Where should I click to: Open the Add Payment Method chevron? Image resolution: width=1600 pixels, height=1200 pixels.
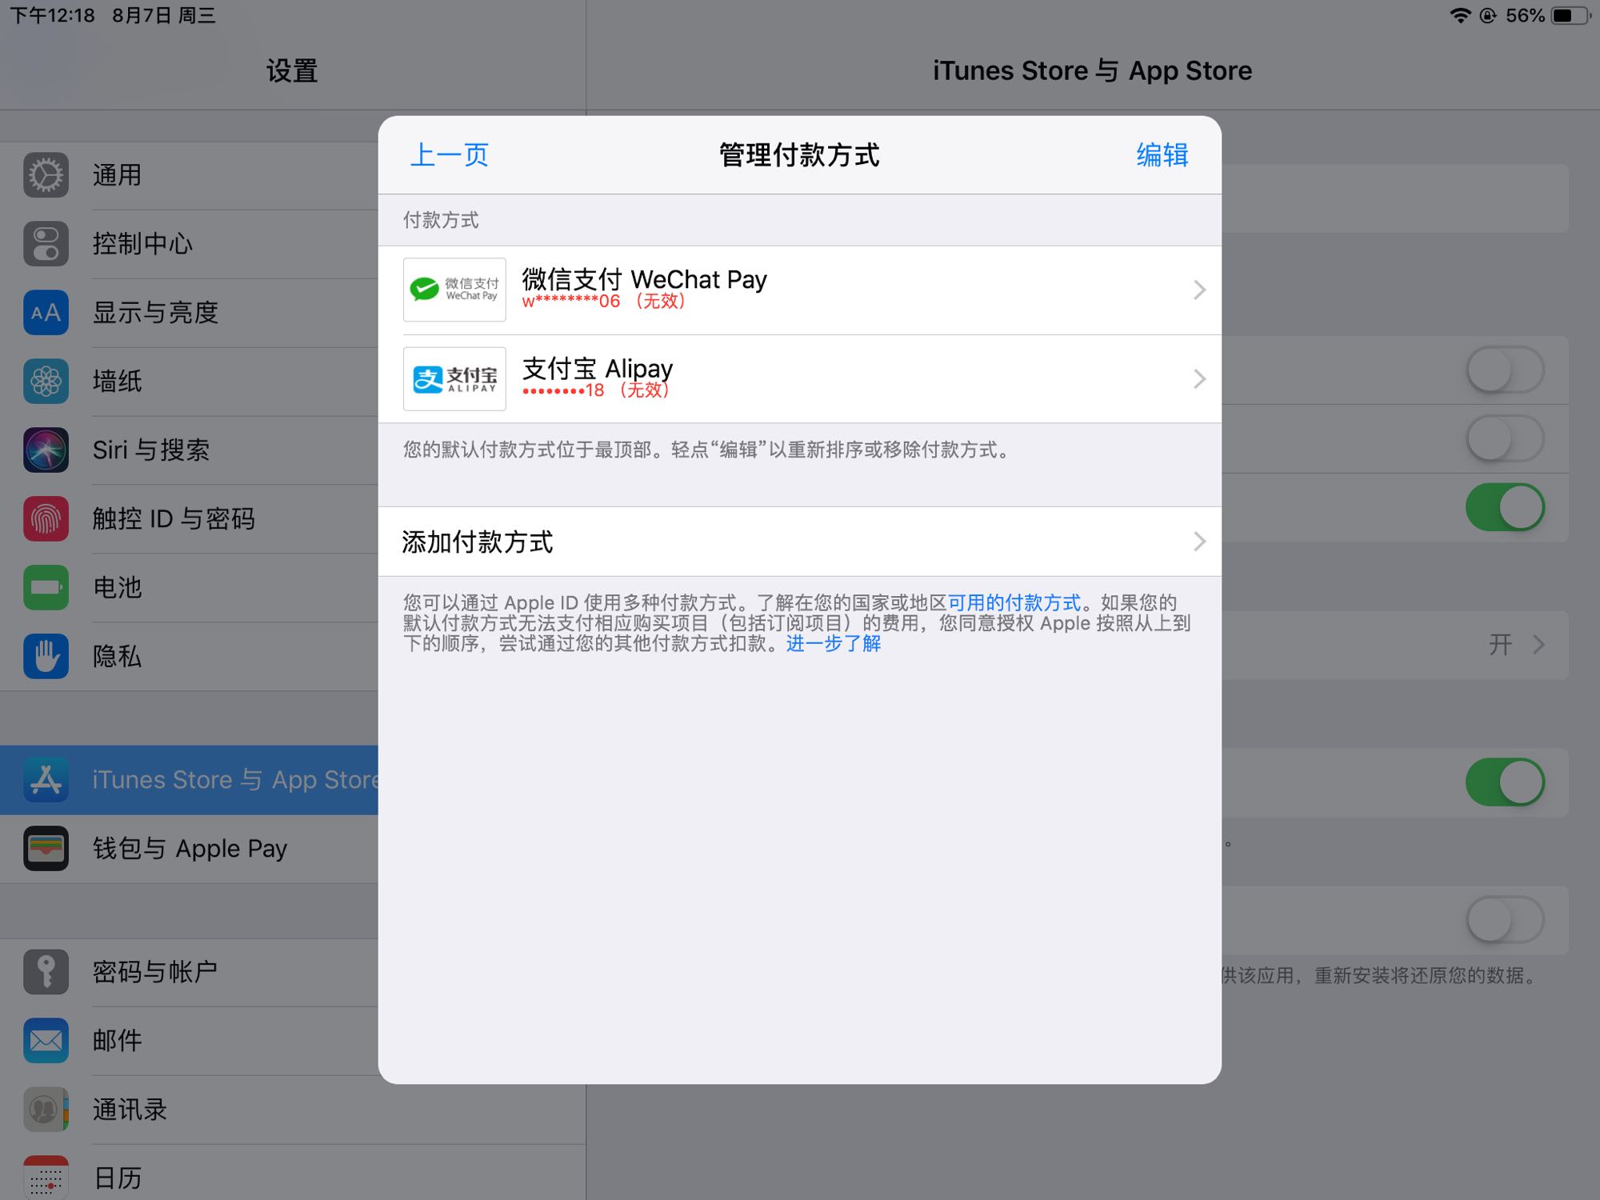click(1198, 542)
